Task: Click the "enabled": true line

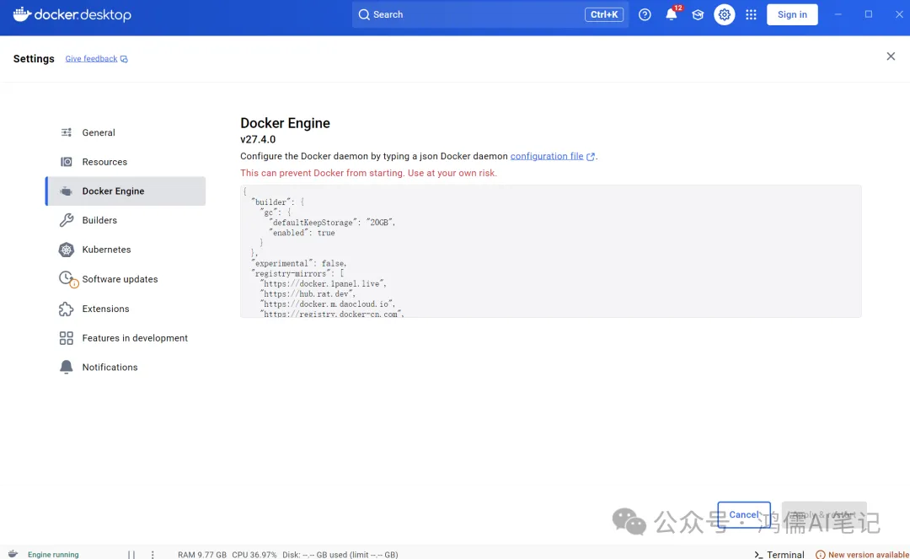Action: click(302, 233)
